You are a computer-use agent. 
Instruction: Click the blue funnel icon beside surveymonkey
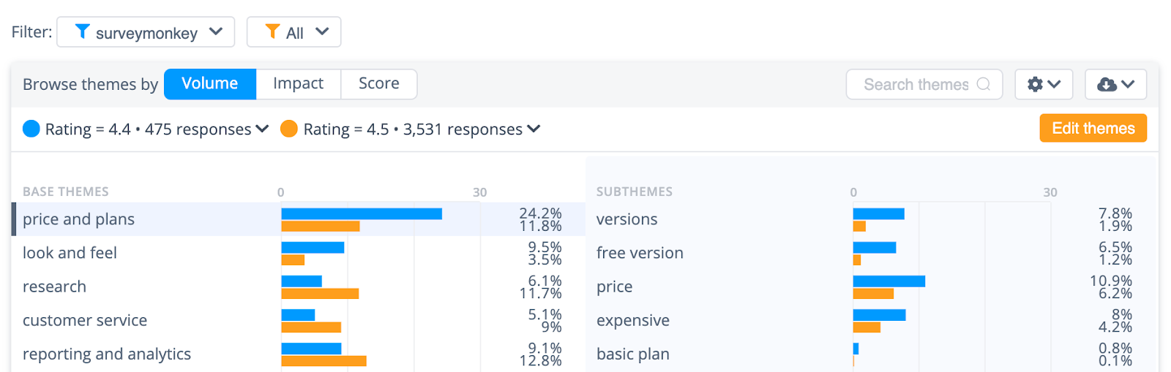click(83, 31)
